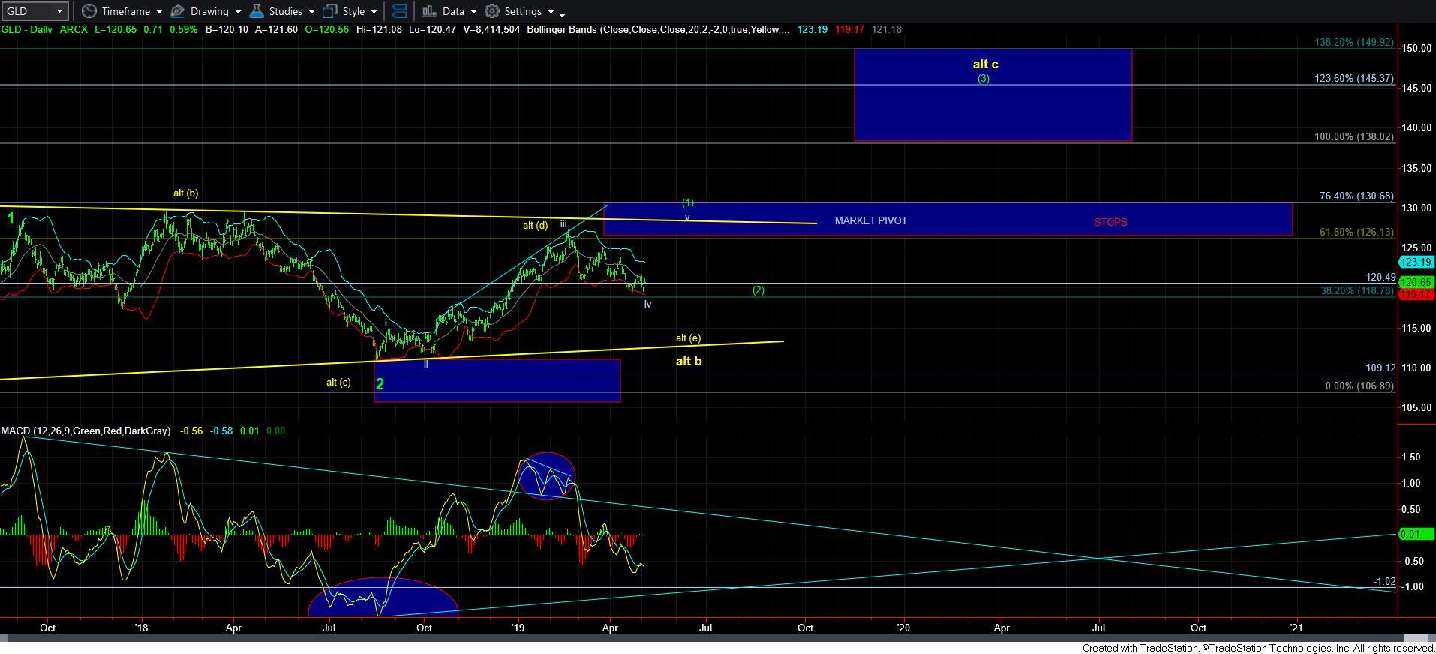
Task: Click the Studies flask icon
Action: tap(257, 11)
